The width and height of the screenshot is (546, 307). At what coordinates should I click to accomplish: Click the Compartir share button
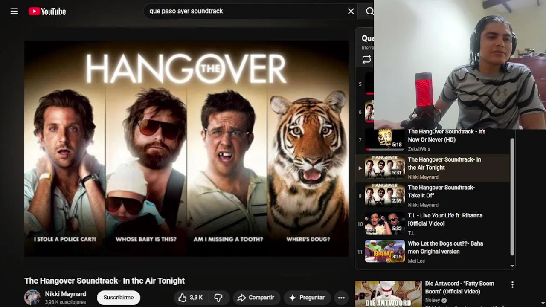pyautogui.click(x=256, y=298)
